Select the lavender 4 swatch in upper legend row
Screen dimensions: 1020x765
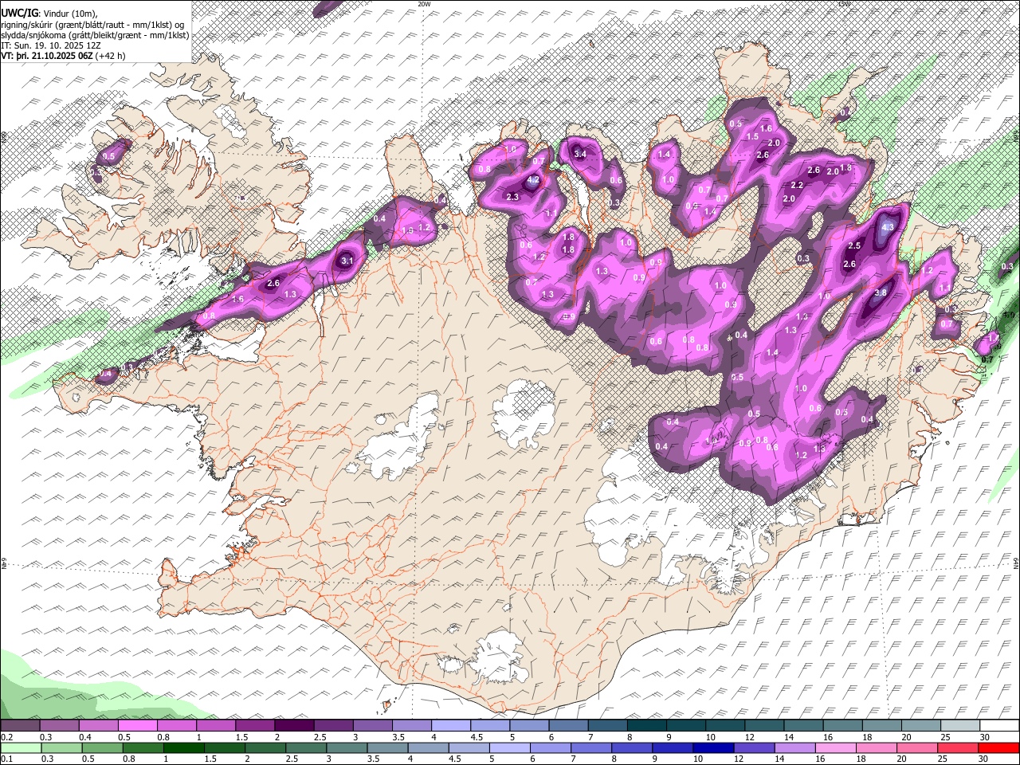(x=451, y=726)
